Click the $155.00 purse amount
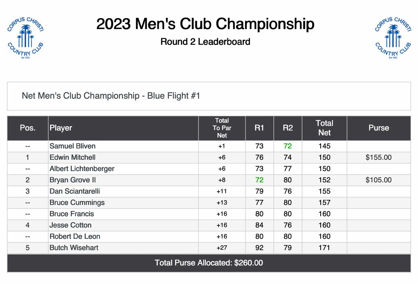418x284 pixels. click(378, 157)
